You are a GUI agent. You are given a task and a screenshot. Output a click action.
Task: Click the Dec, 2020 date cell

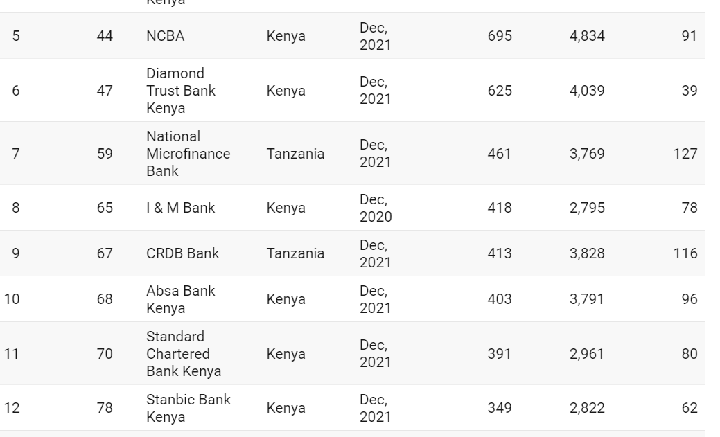[375, 208]
